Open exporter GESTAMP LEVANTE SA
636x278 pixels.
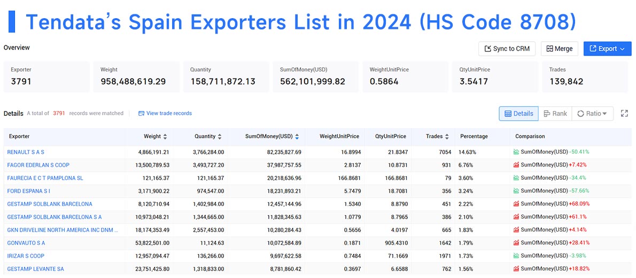[x=35, y=269]
